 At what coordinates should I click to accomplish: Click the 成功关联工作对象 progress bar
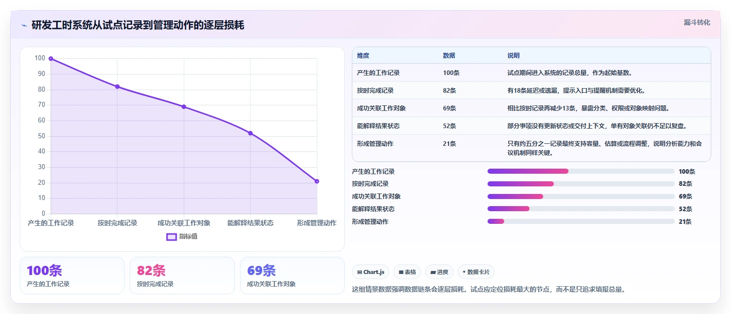click(581, 197)
